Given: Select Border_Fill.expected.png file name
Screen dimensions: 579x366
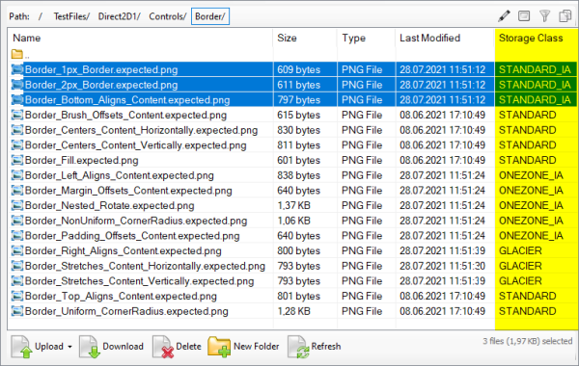Looking at the screenshot, I should (x=82, y=160).
